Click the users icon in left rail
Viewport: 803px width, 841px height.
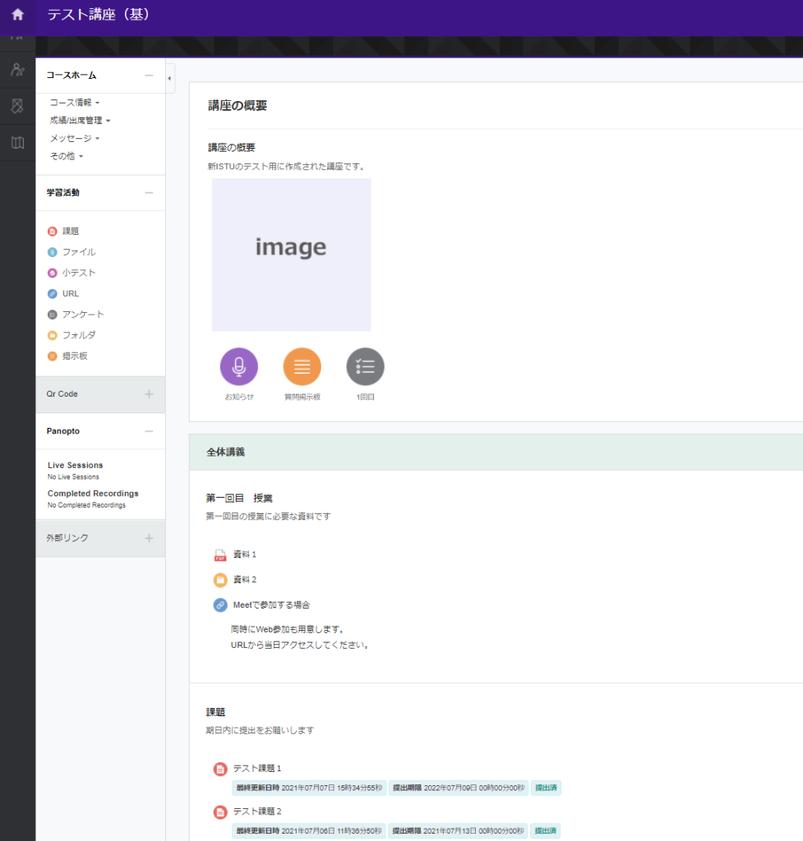pos(17,69)
